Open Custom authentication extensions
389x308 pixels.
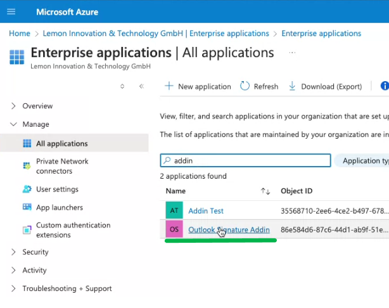(73, 230)
